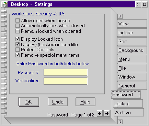Viewport: 149px width, 126px height.
Task: Open the Window tab
Action: click(x=132, y=77)
